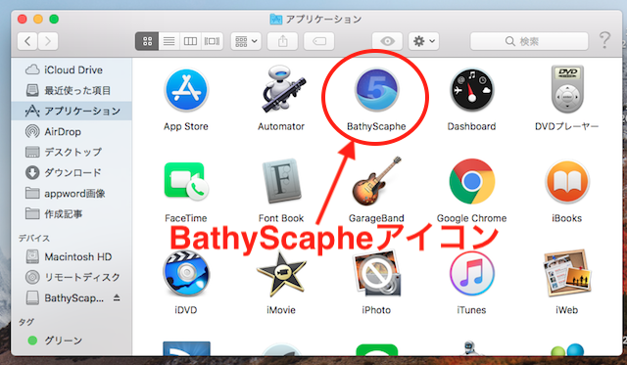Select リモートディスク under devices
The image size is (627, 365).
click(72, 277)
